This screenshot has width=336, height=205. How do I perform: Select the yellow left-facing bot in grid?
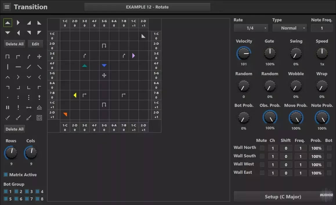coord(75,95)
